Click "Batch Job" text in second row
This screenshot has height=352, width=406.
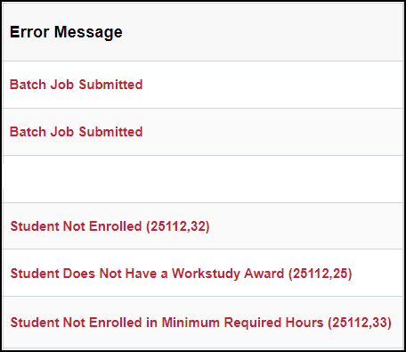(42, 132)
